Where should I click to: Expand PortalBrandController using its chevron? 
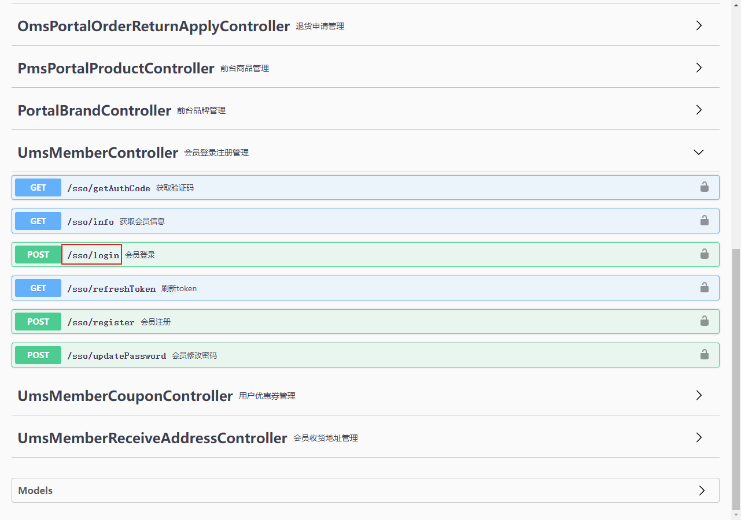click(699, 110)
